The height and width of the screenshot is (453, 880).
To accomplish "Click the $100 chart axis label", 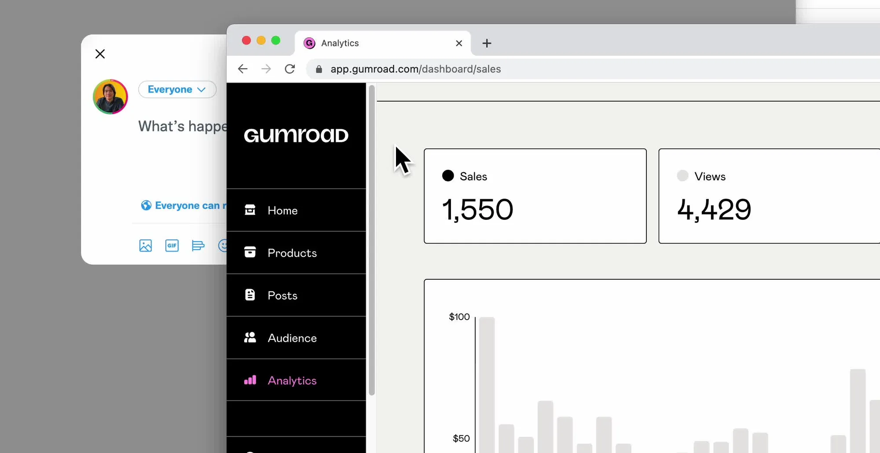I will pyautogui.click(x=459, y=317).
